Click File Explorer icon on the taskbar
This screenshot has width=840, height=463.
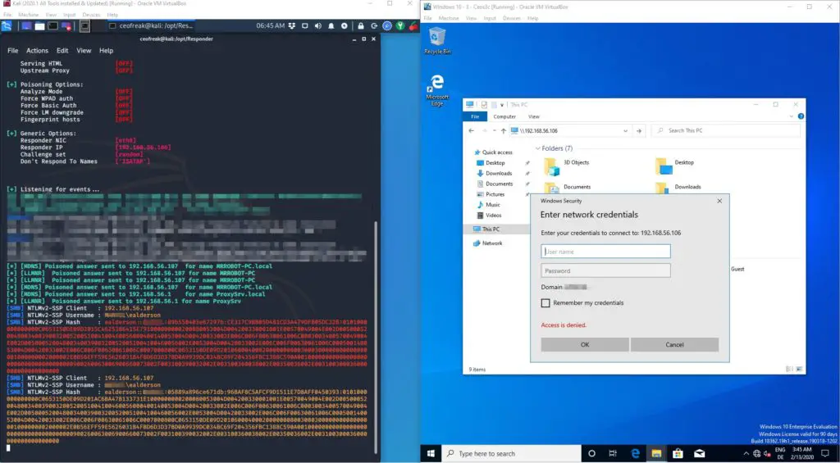point(656,453)
